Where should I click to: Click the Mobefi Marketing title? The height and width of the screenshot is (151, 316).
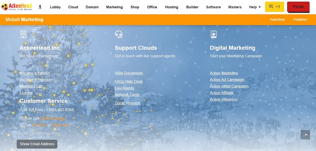tap(24, 19)
